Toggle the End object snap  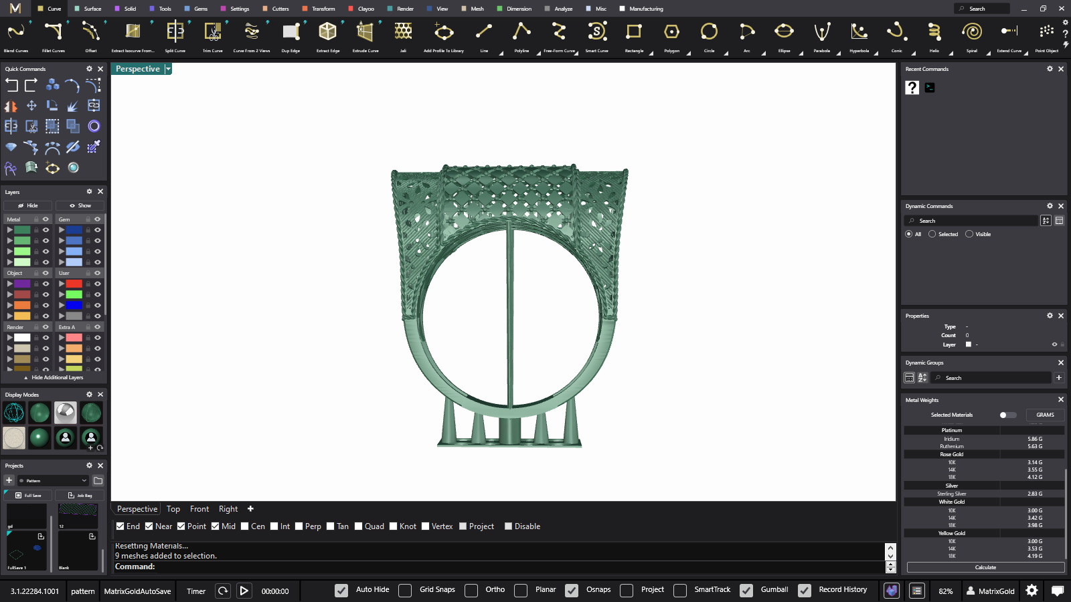click(x=120, y=526)
